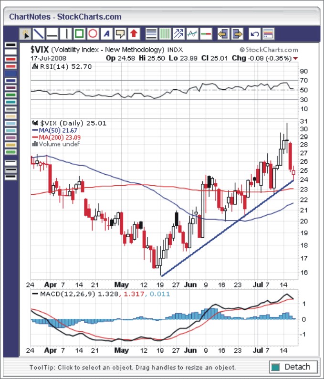The height and width of the screenshot is (379, 324).
Task: Click the Op 24.58 opening value
Action: 120,58
